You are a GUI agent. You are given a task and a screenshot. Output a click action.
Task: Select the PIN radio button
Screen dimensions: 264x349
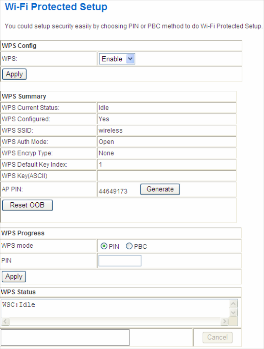104,246
